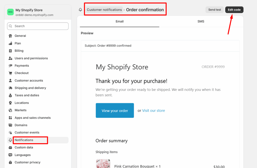Click the Shipping and delivery truck icon

coord(10,88)
